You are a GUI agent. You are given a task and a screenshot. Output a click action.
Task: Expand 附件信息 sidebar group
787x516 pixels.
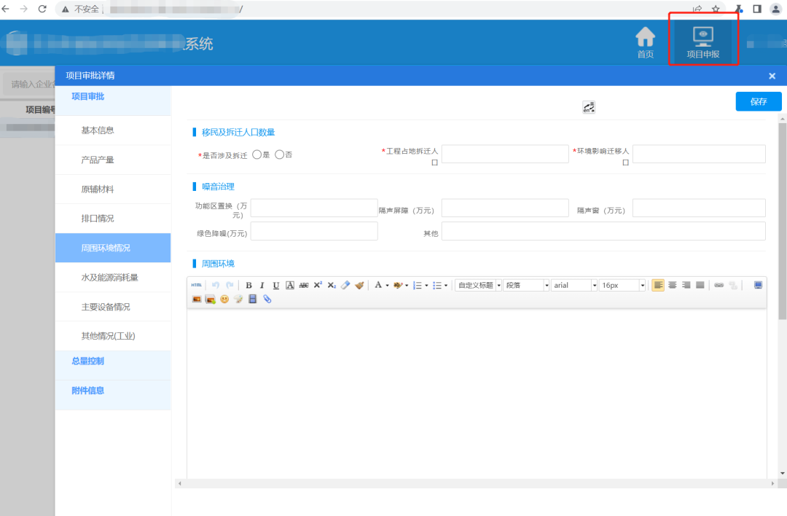tap(113, 395)
